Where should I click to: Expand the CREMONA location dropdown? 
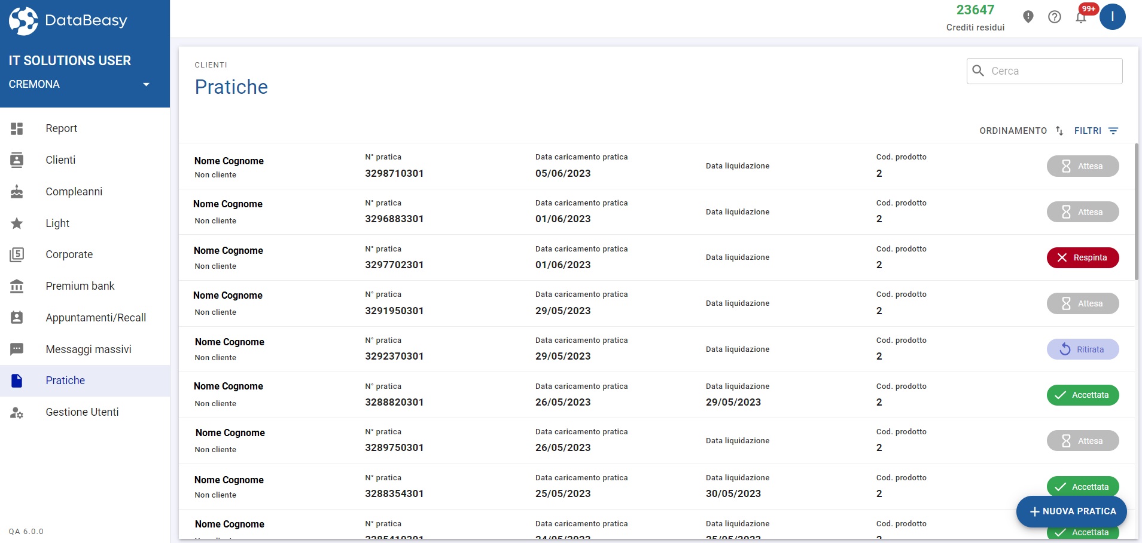coord(145,84)
